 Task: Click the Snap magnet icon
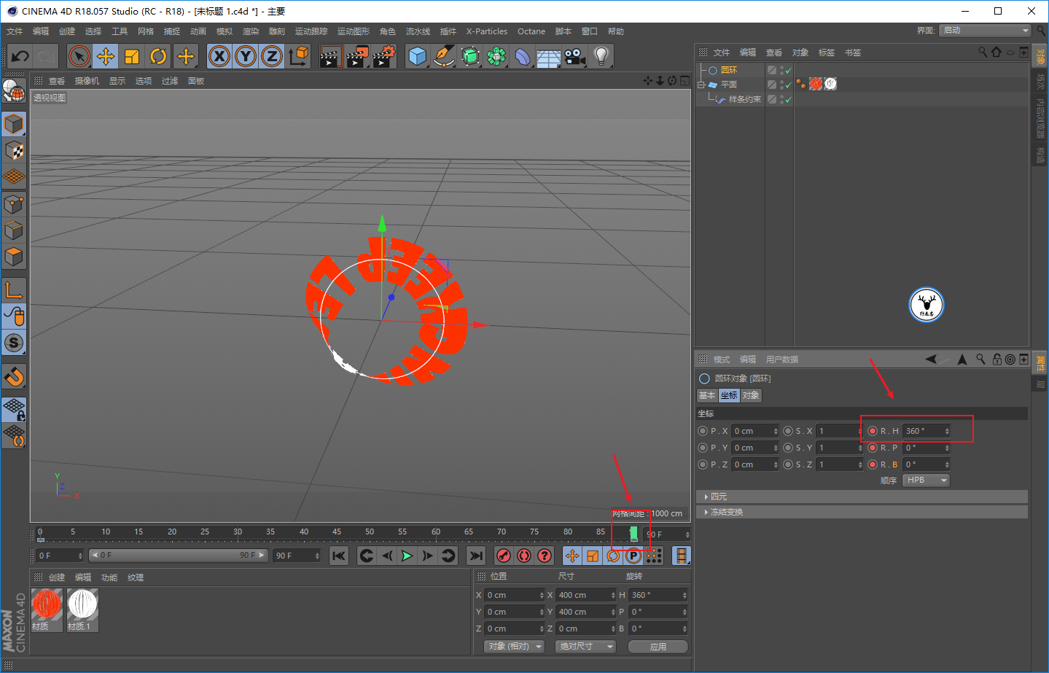[14, 377]
